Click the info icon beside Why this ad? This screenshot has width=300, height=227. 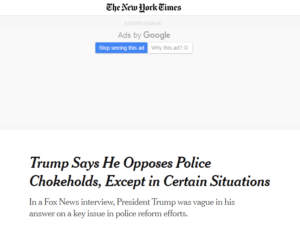186,48
